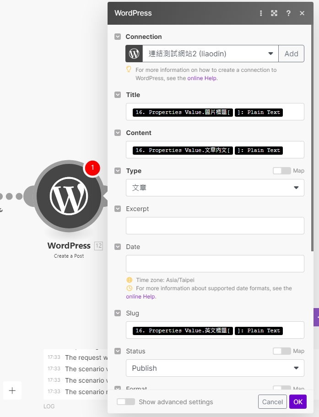Image resolution: width=319 pixels, height=417 pixels.
Task: Collapse the Type field section
Action: (118, 171)
